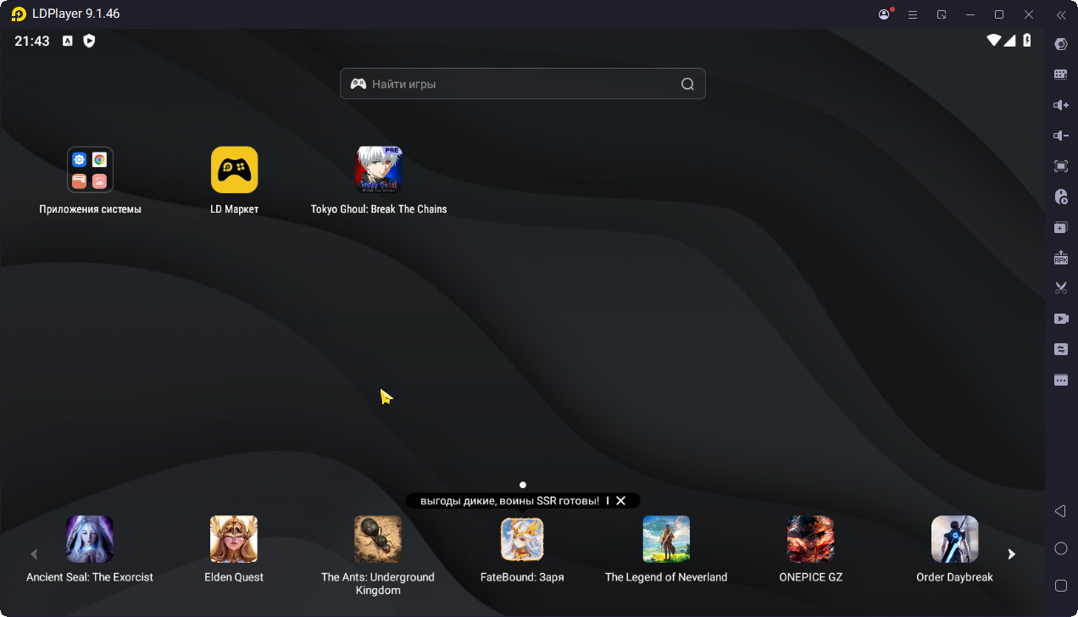Click the video recorder sidebar icon
The width and height of the screenshot is (1078, 617).
(x=1061, y=319)
